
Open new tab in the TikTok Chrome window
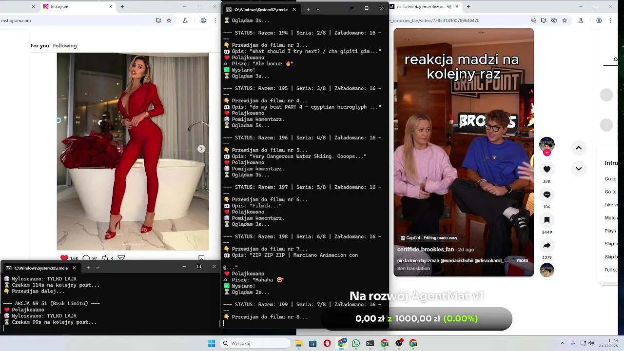click(x=468, y=7)
